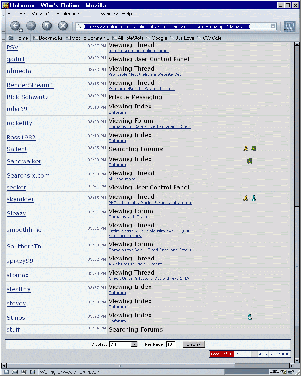Click the AIM icon in Salient's row

tap(246, 149)
